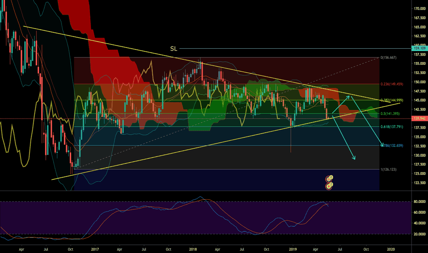Click the 2018 label on time axis
This screenshot has height=253, width=428.
coord(193,249)
